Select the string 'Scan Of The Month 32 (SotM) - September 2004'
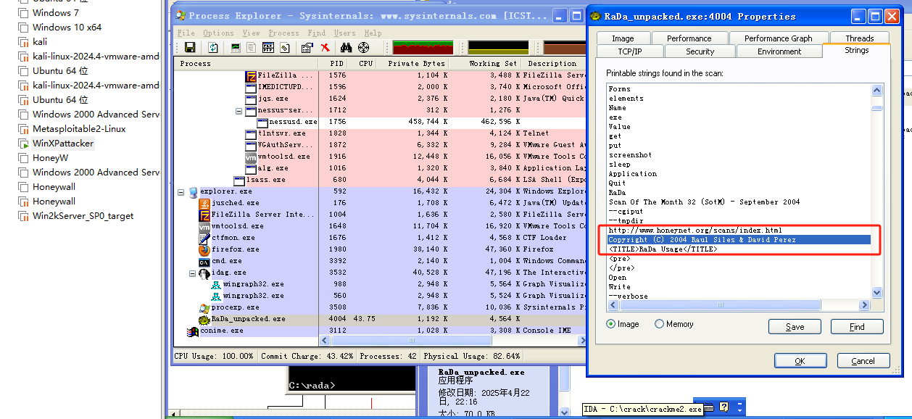The width and height of the screenshot is (912, 419). point(704,202)
